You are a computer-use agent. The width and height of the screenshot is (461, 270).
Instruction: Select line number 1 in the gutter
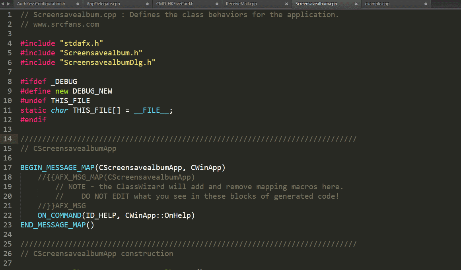[10, 15]
